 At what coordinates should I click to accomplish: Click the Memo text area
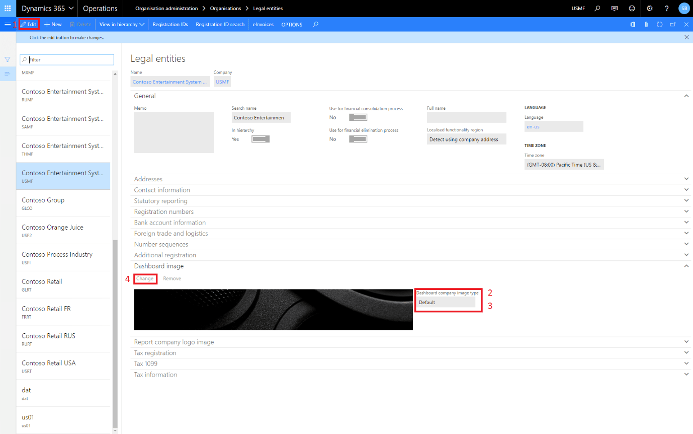tap(174, 132)
